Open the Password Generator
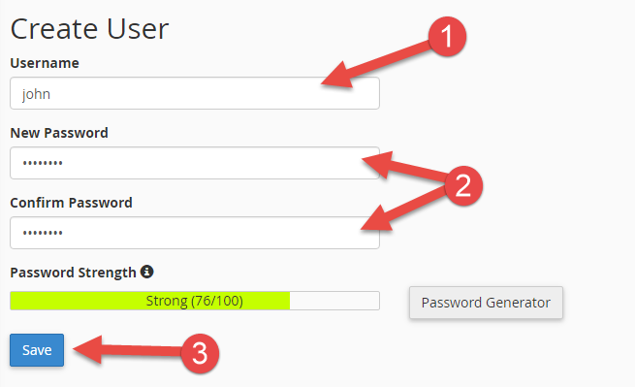635x387 pixels. [x=486, y=303]
